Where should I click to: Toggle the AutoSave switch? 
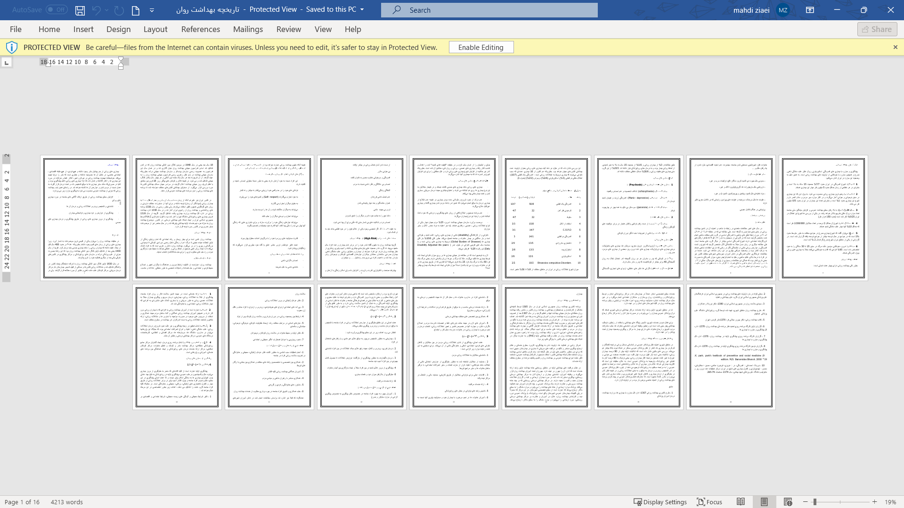click(57, 9)
